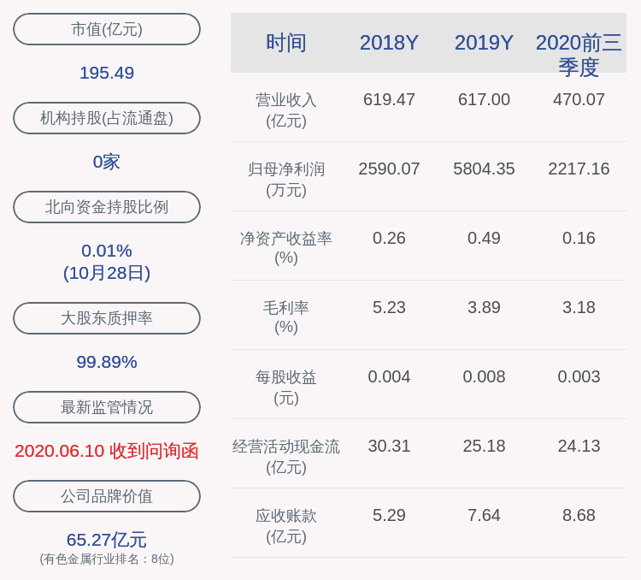Click the red 2020.06.10 收到问询函 text
The image size is (641, 580).
pyautogui.click(x=107, y=451)
